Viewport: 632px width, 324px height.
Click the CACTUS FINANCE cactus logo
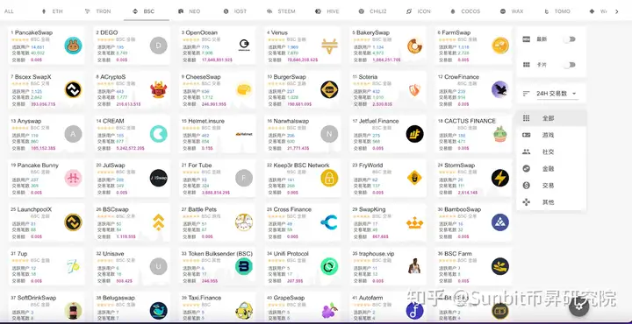click(500, 134)
